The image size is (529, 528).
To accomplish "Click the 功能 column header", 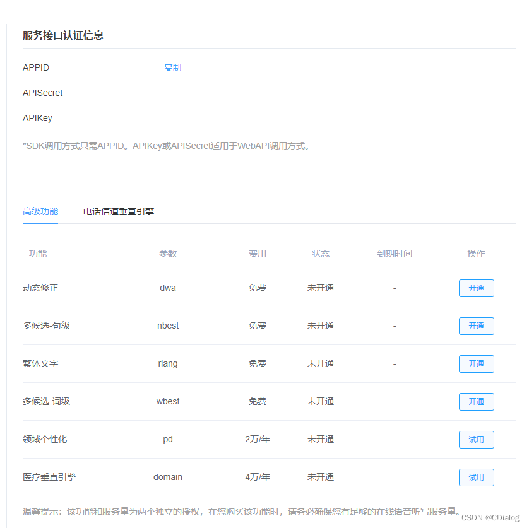I will pyautogui.click(x=38, y=254).
